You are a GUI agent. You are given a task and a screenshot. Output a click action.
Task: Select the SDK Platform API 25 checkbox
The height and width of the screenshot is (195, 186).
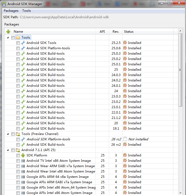click(x=18, y=155)
